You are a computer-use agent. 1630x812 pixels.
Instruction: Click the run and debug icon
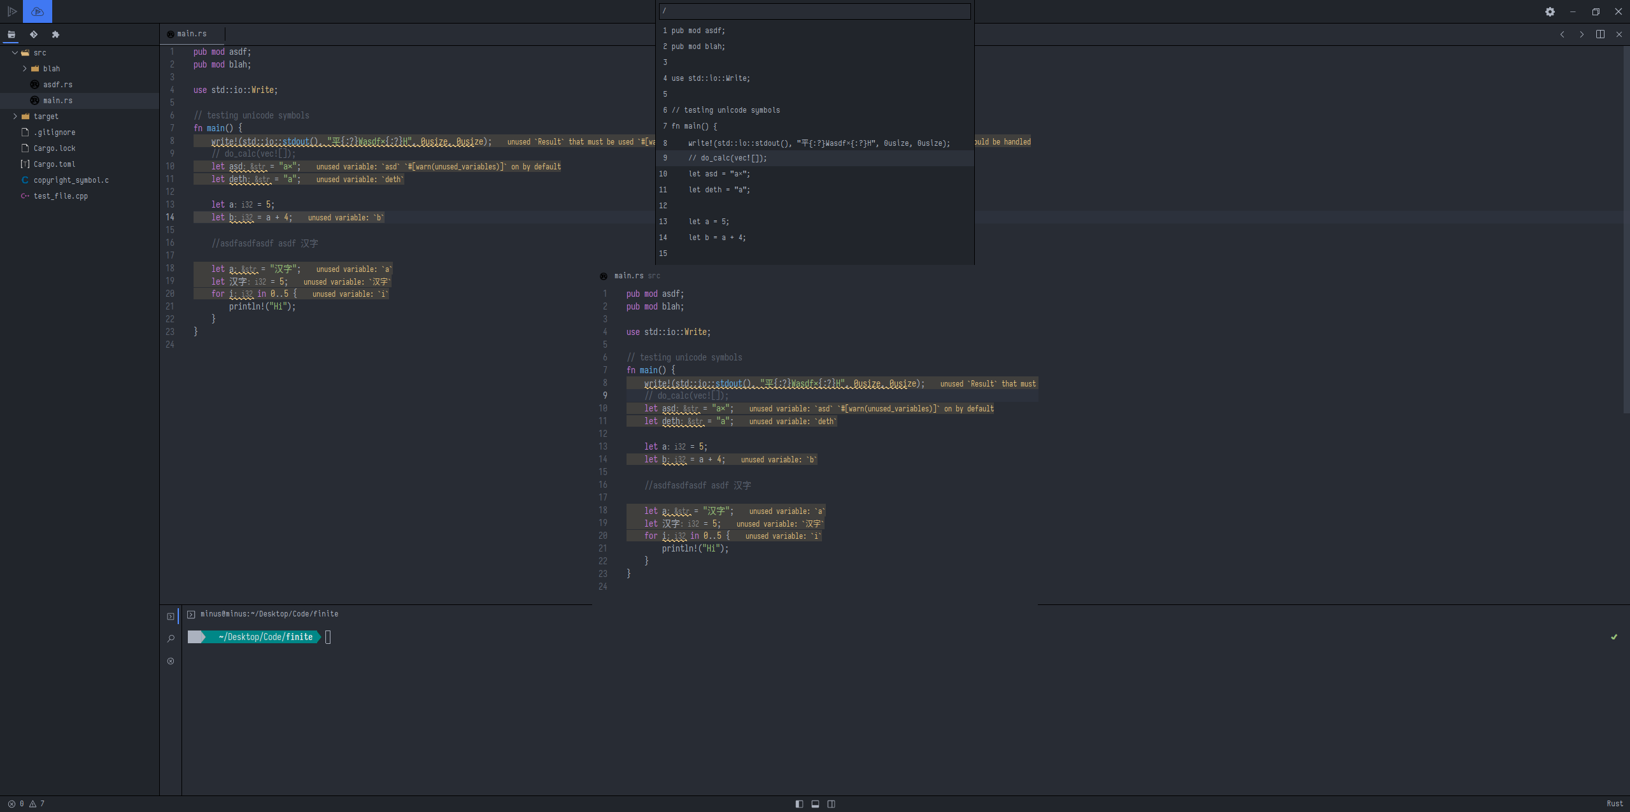pos(11,11)
